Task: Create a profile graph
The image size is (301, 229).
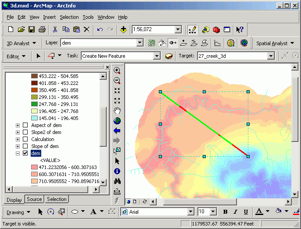Action: click(218, 43)
